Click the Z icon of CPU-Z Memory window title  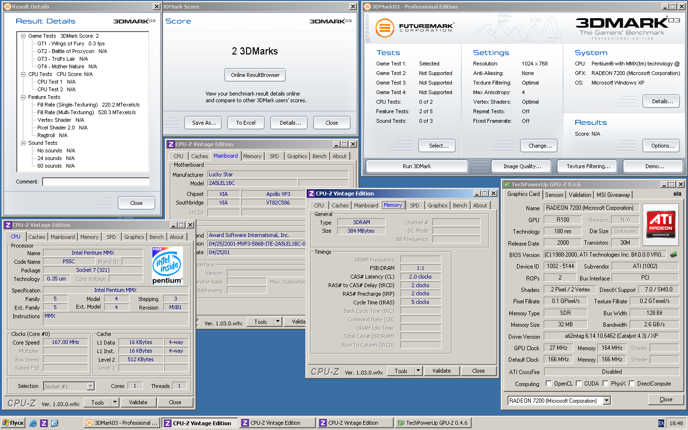tap(312, 193)
